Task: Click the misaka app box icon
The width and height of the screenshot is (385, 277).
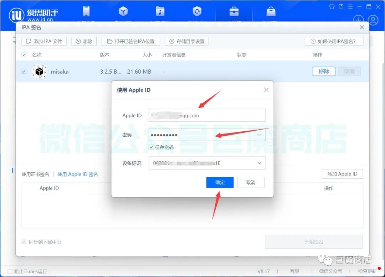Action: 39,72
